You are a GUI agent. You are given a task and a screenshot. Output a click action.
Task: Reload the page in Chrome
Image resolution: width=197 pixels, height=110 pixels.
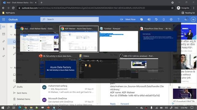point(13,8)
